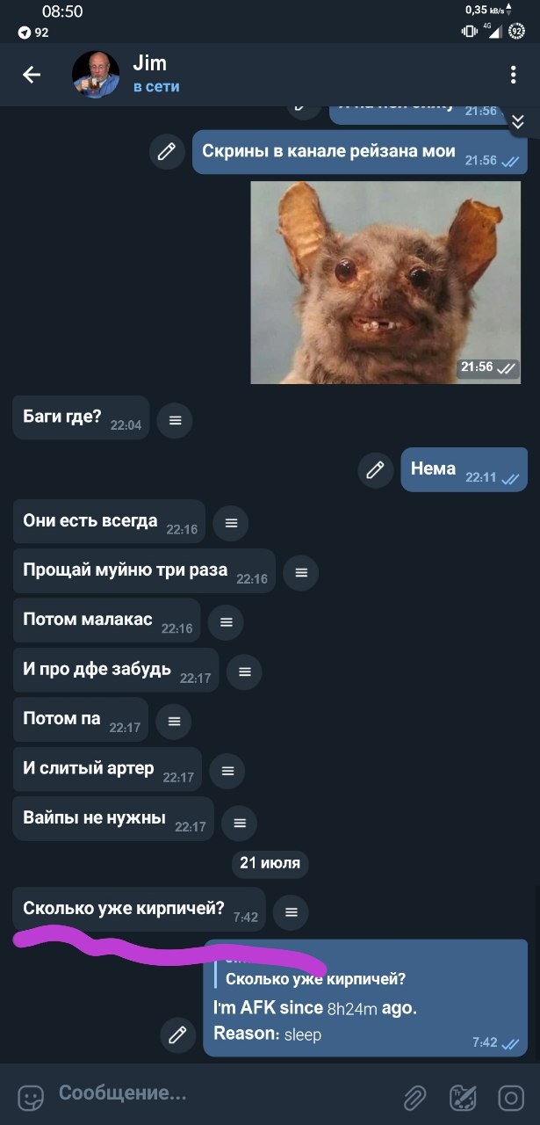Tap the pencil icon next to 'Нема'
The width and height of the screenshot is (540, 1125).
(375, 469)
